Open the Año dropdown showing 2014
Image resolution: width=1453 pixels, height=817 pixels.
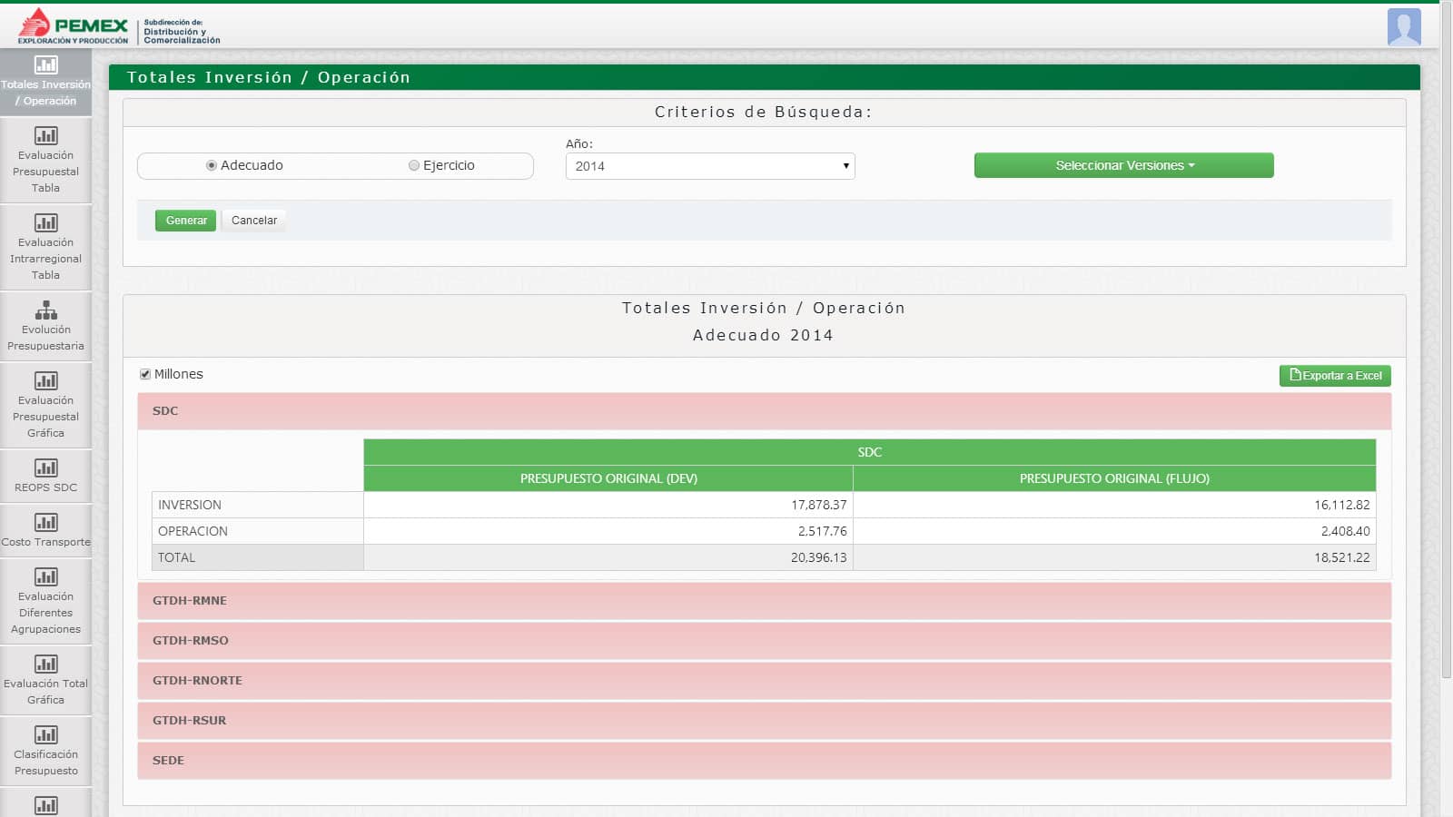pos(709,166)
